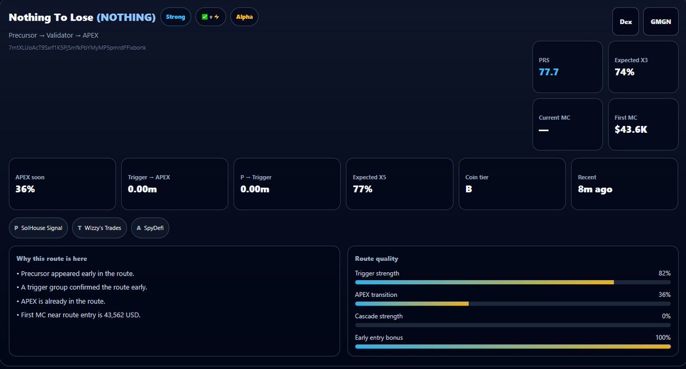Click the APEX is already in route bullet
Image resolution: width=686 pixels, height=369 pixels.
pyautogui.click(x=61, y=301)
